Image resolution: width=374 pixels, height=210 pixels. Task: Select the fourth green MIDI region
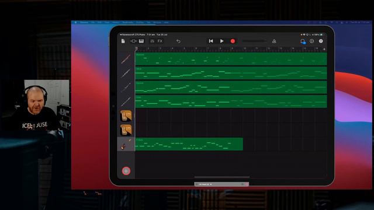231,101
